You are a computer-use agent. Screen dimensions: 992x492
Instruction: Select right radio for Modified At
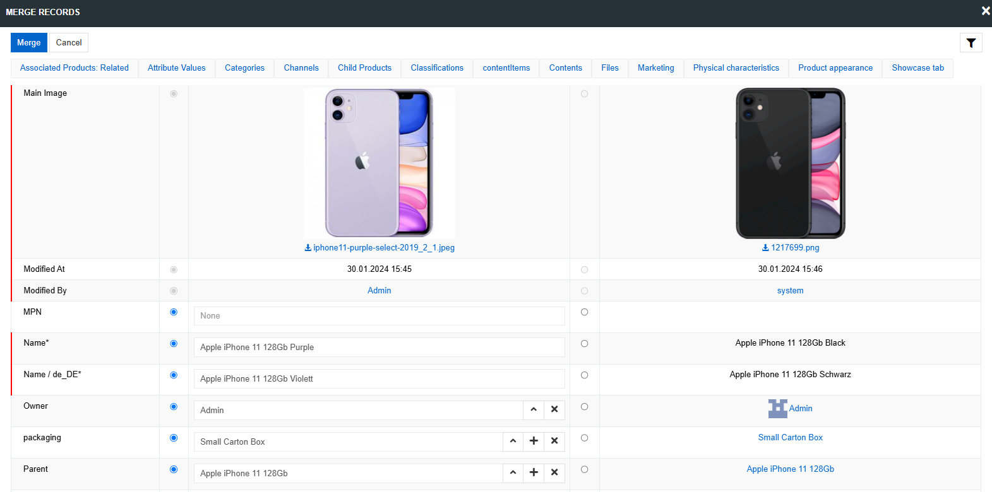click(584, 270)
